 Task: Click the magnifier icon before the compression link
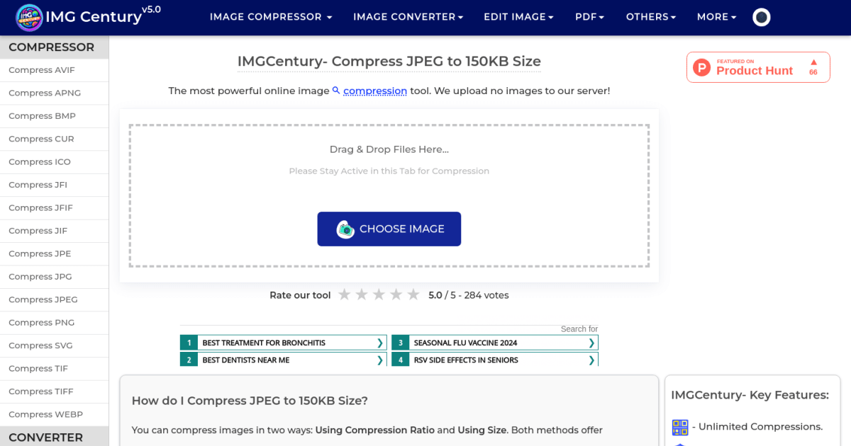(x=335, y=91)
